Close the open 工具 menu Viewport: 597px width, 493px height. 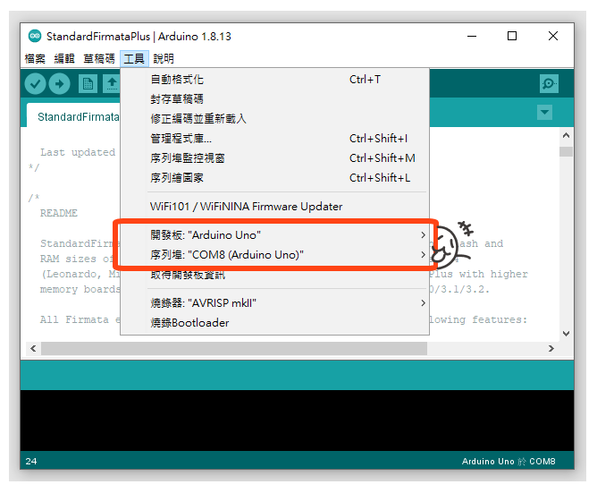coord(134,59)
